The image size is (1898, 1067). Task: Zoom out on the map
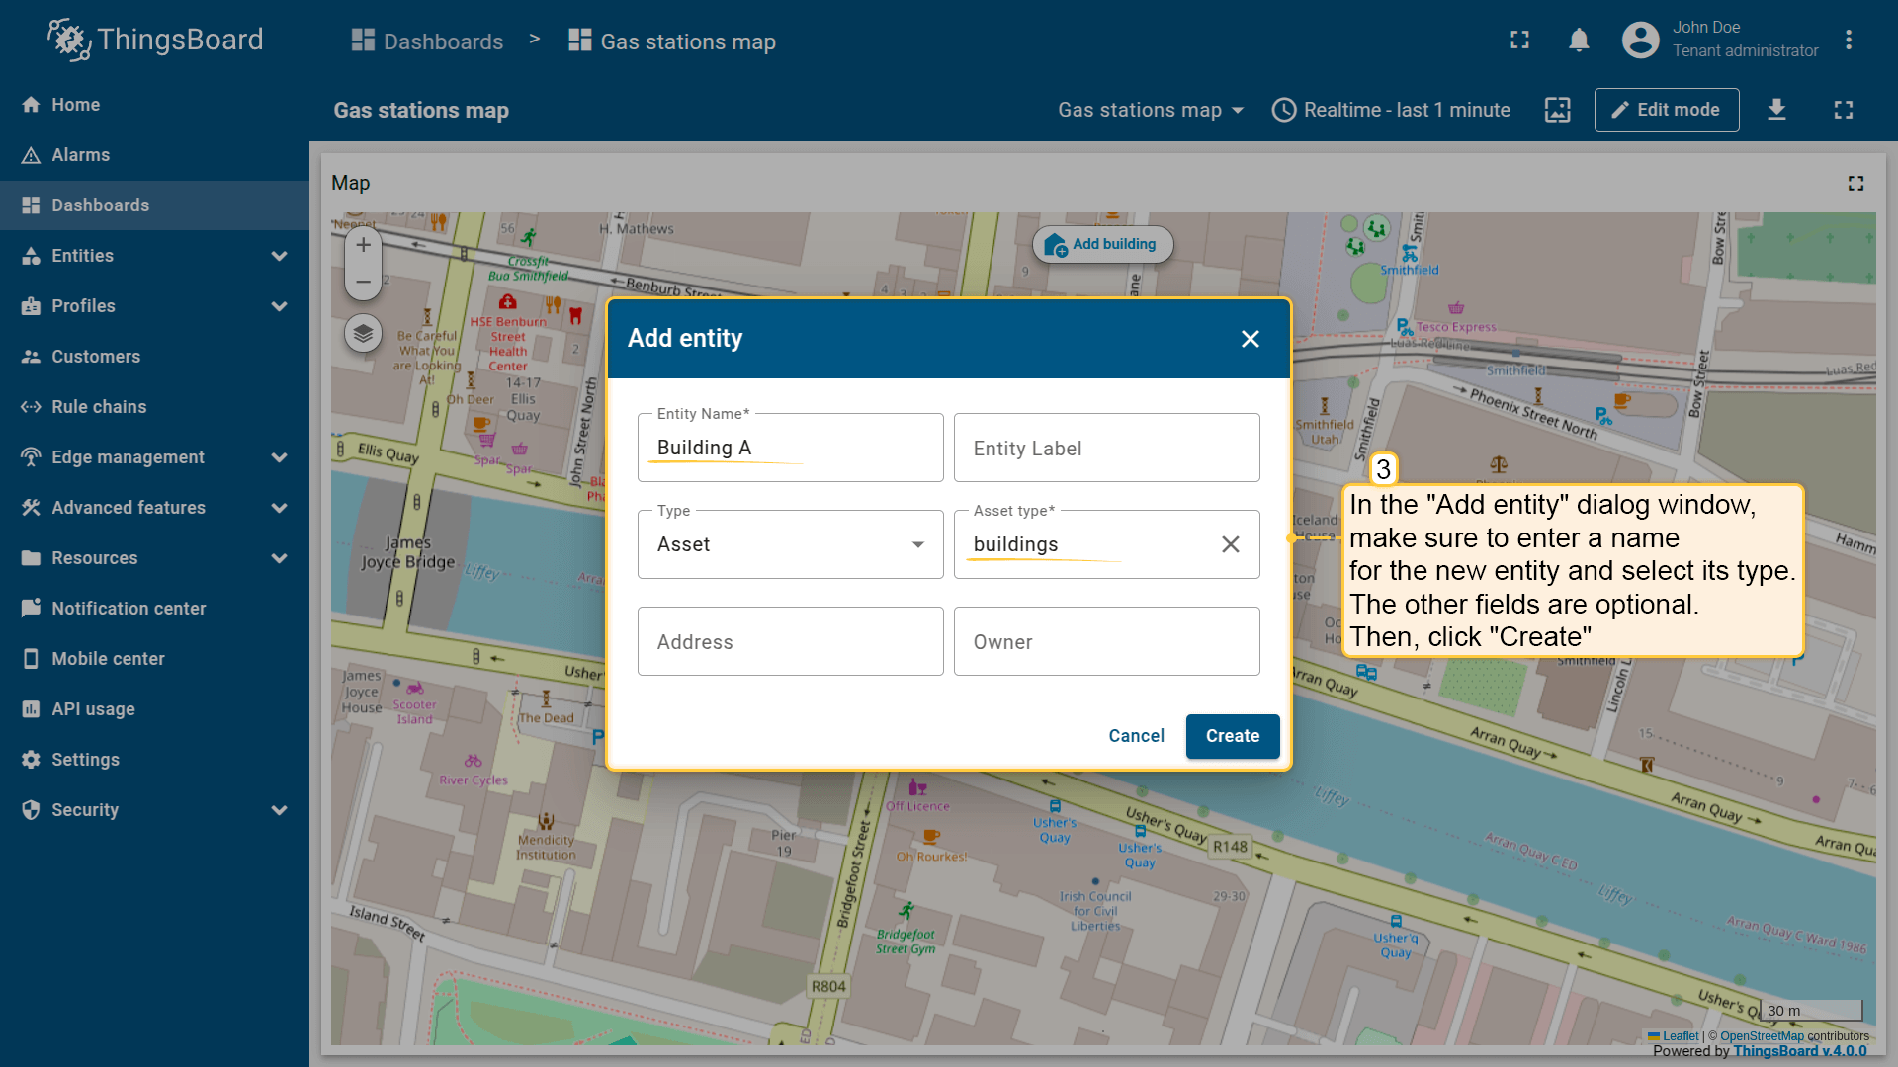tap(363, 283)
